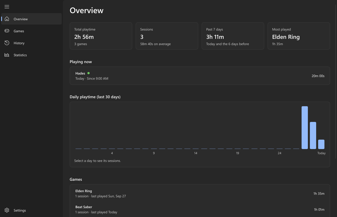Click the 'Daily playtime (last 30 days)' heading
The image size is (337, 217).
95,97
